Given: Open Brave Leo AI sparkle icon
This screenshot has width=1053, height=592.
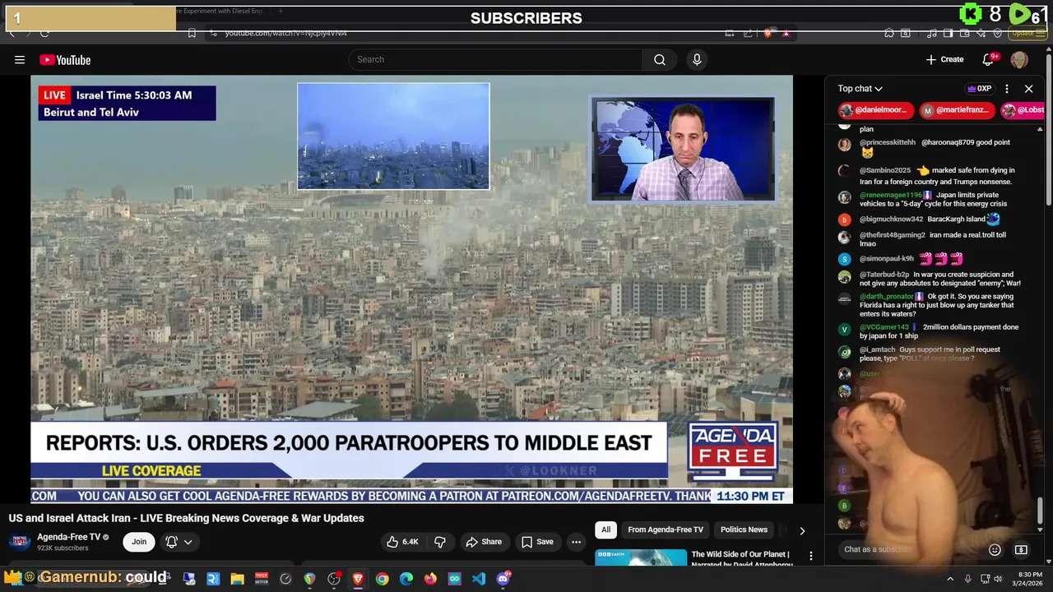Looking at the screenshot, I should 981,33.
